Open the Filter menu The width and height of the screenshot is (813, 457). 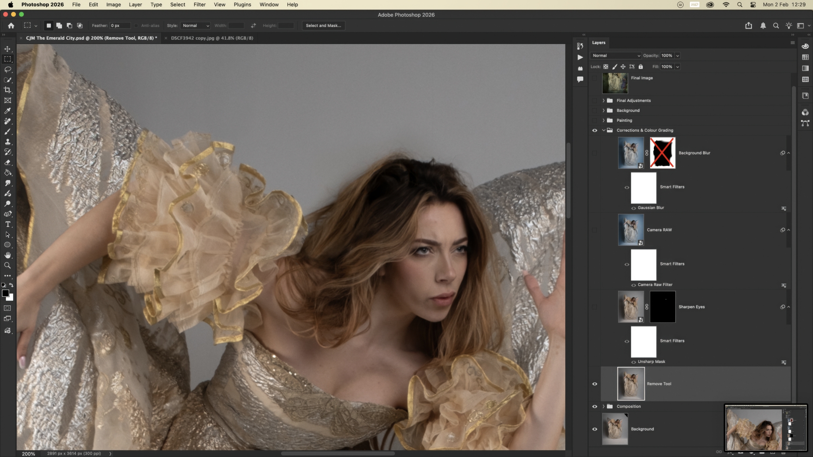tap(199, 4)
